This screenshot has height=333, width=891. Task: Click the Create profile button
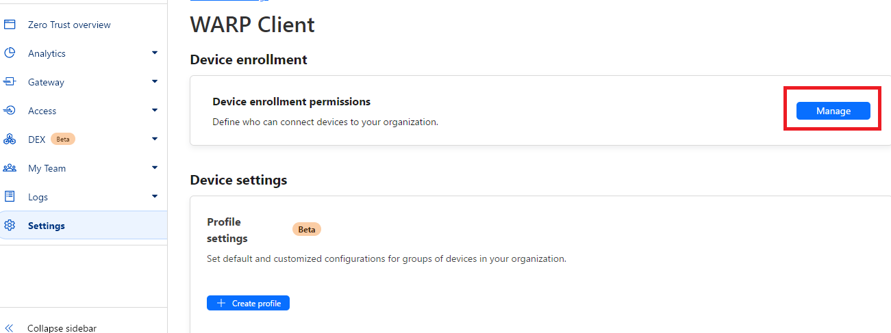248,303
